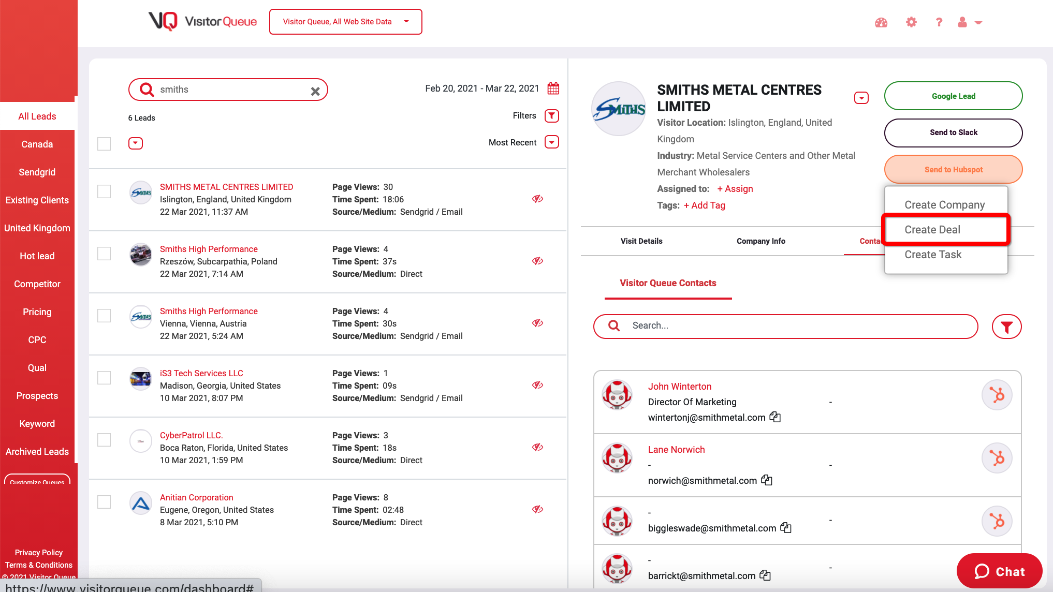Click the Assign link for this lead

(x=735, y=188)
